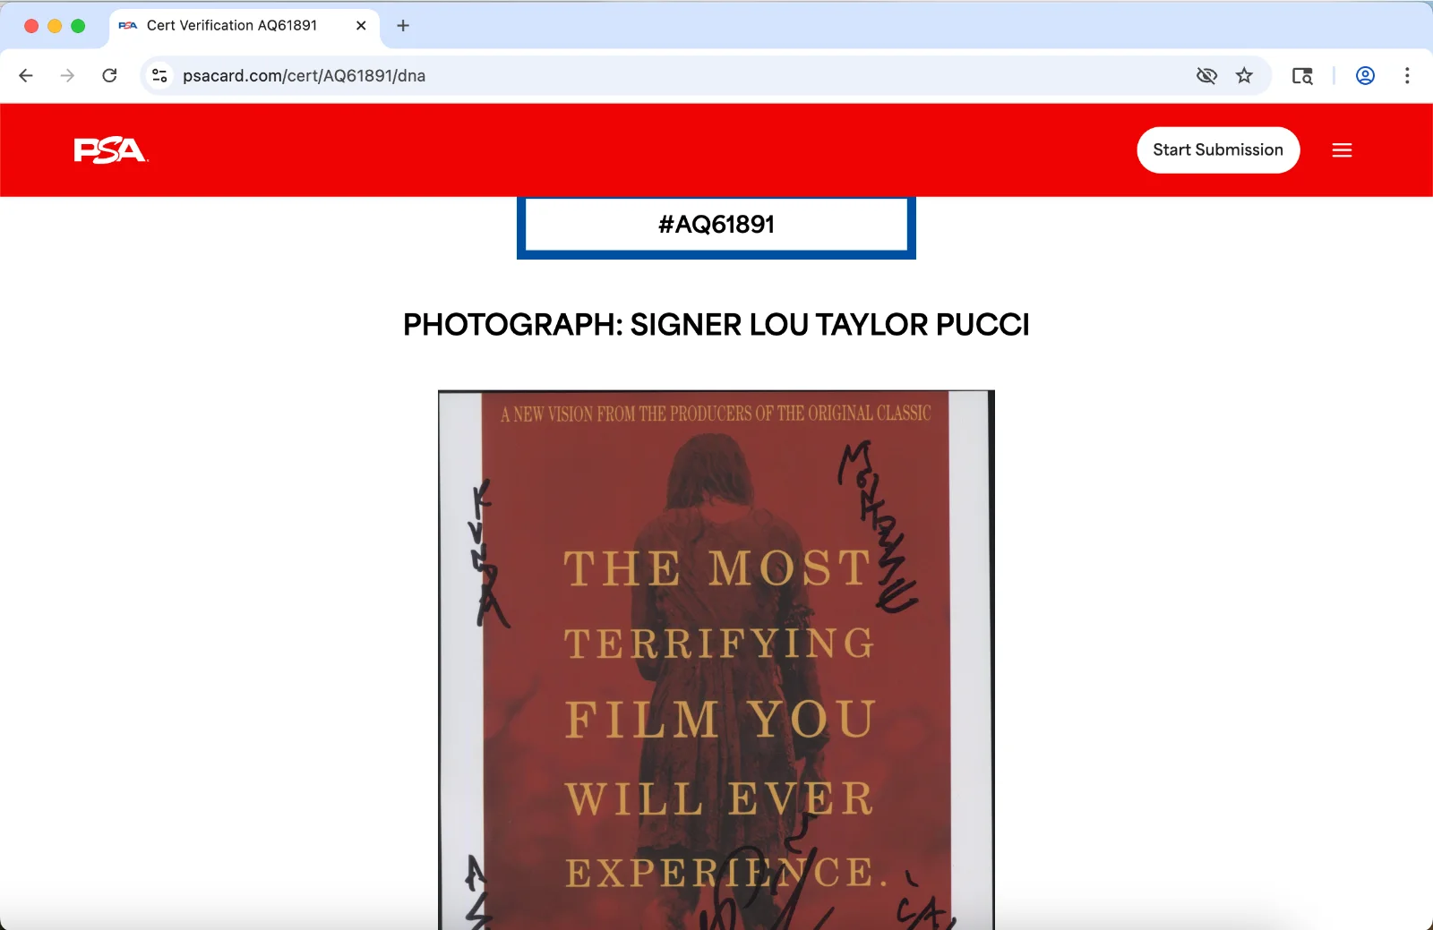Click the address bar URL psacard.com/cert/AQ61891/dna
This screenshot has width=1433, height=930.
click(304, 76)
